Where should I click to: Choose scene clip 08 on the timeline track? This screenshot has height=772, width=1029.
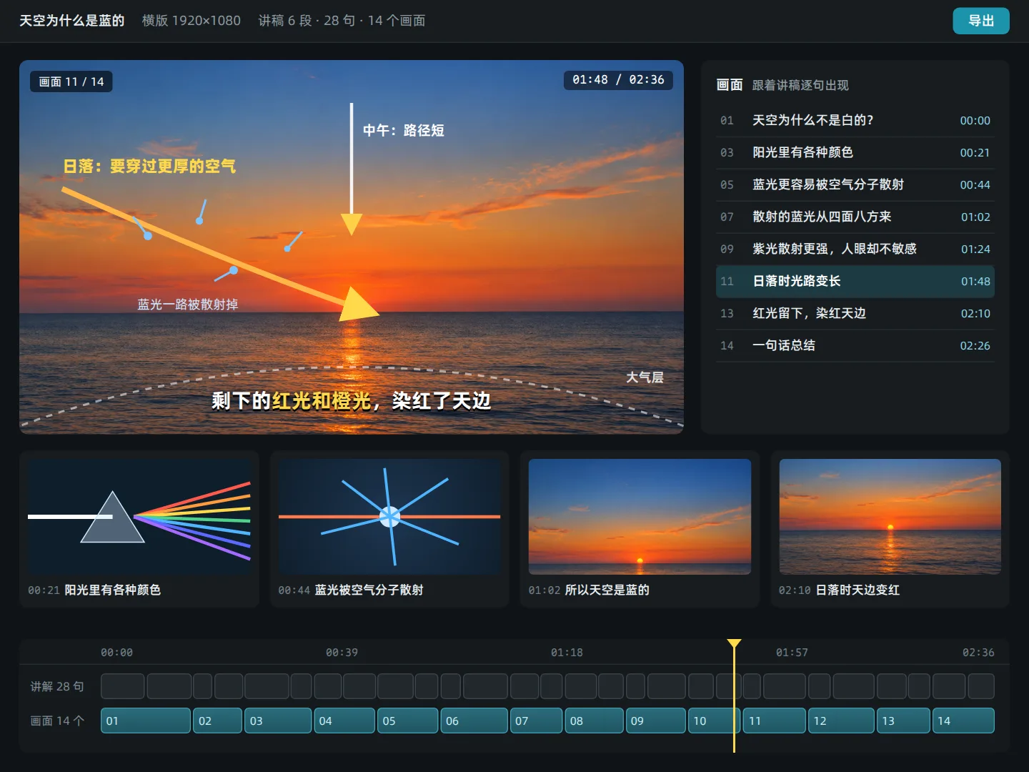tap(594, 721)
